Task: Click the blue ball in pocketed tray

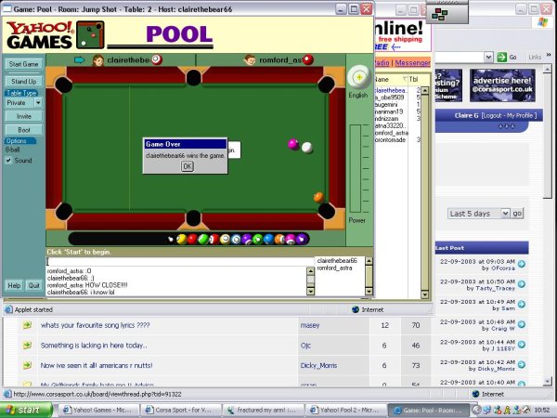Action: pos(268,240)
